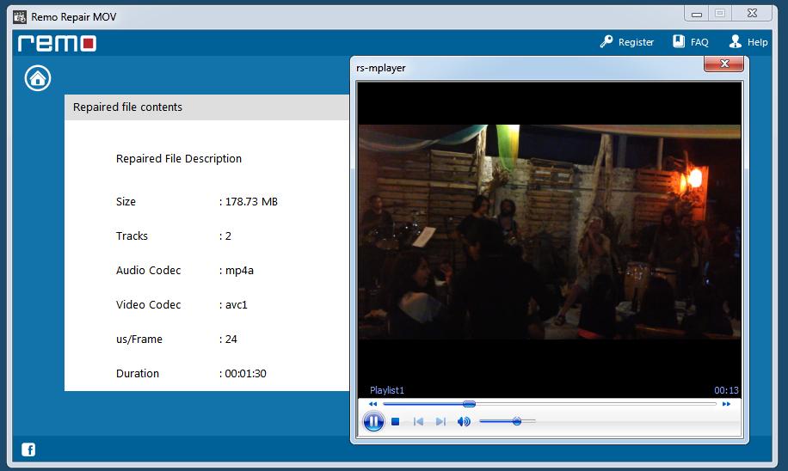Close the Remo Repair MOV window
Image resolution: width=788 pixels, height=471 pixels.
point(752,14)
